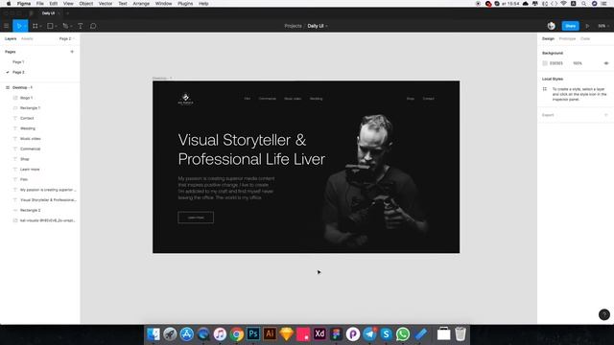Click Learn more button in the design
The image size is (614, 345).
click(x=196, y=218)
